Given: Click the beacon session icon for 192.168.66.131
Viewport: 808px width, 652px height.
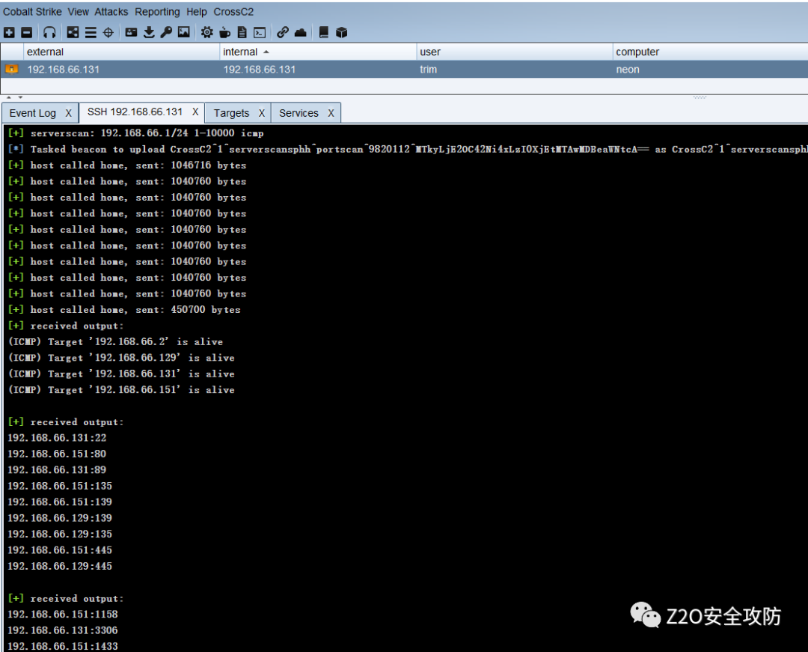Looking at the screenshot, I should click(x=11, y=69).
